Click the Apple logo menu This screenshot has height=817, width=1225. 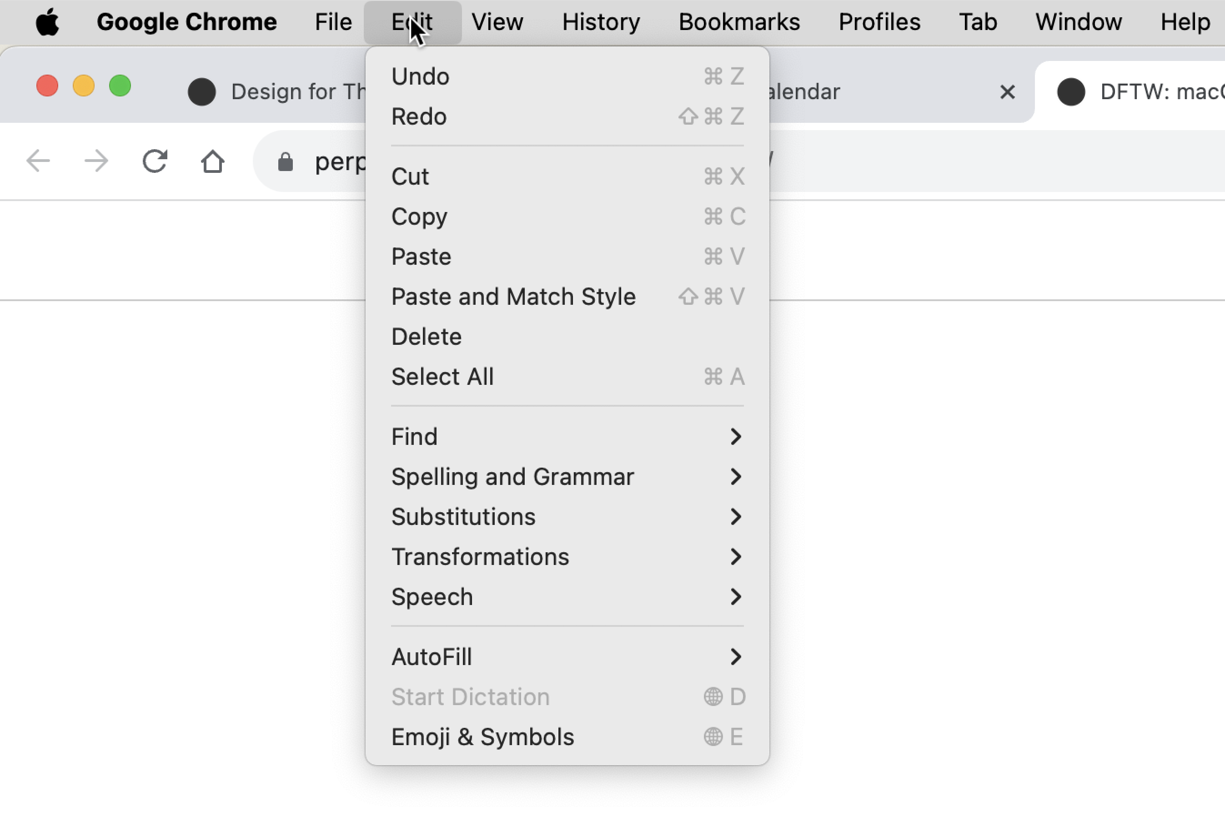coord(47,22)
